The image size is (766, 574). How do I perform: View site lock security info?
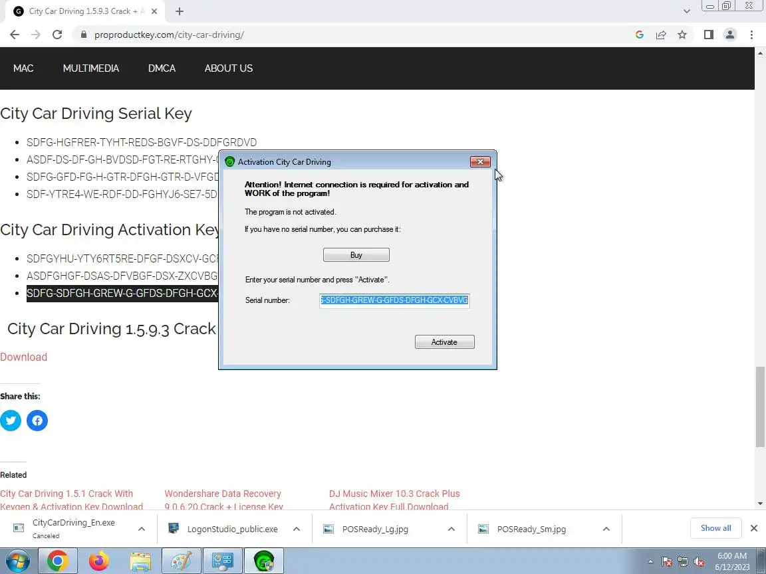point(84,35)
